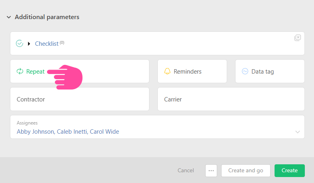Click the Create and go button
314x183 pixels.
tap(245, 170)
